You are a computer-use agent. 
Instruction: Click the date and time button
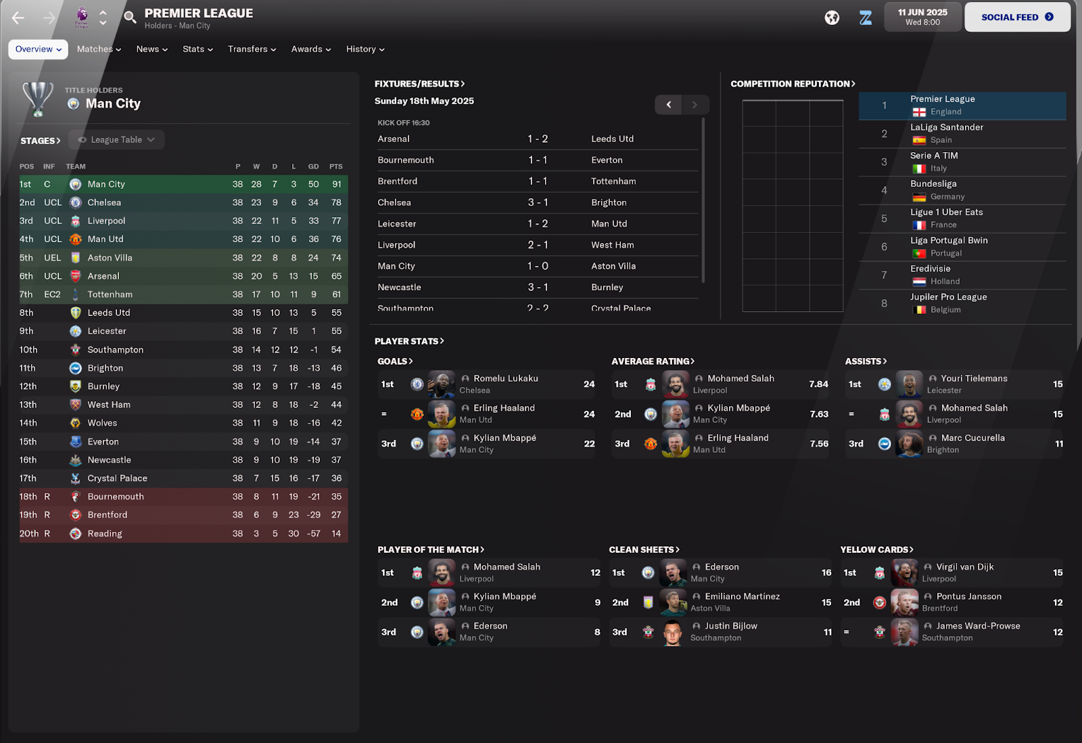(922, 17)
